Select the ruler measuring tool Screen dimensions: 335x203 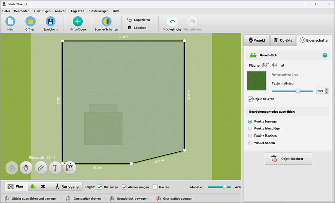pyautogui.click(x=41, y=168)
